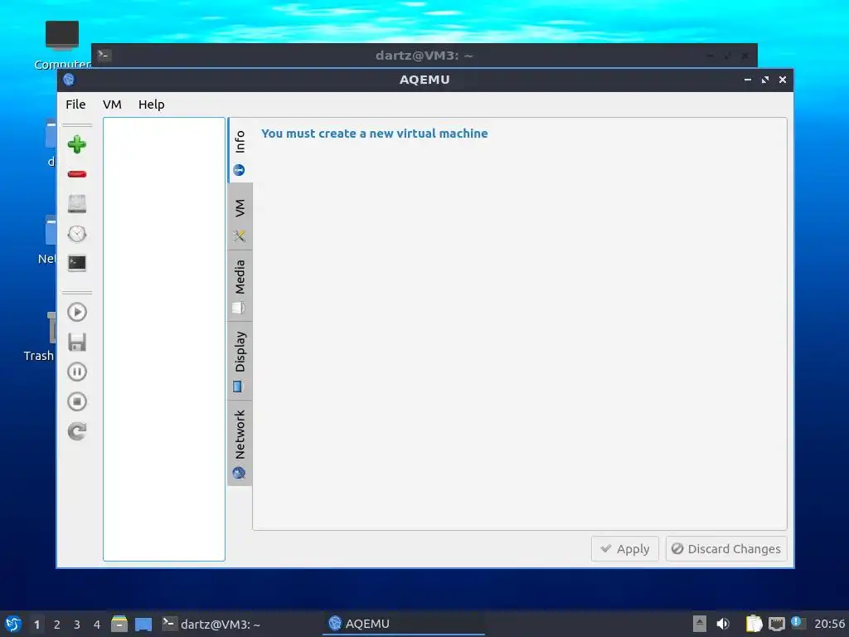Open the start menu icon in taskbar
Image resolution: width=849 pixels, height=637 pixels.
pyautogui.click(x=13, y=624)
